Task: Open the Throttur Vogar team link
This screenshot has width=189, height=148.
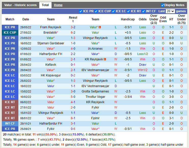Action: (x=95, y=97)
